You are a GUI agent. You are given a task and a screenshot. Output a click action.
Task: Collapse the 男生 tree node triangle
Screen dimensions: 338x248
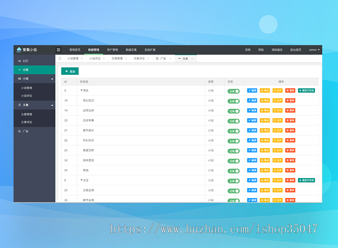(x=82, y=90)
